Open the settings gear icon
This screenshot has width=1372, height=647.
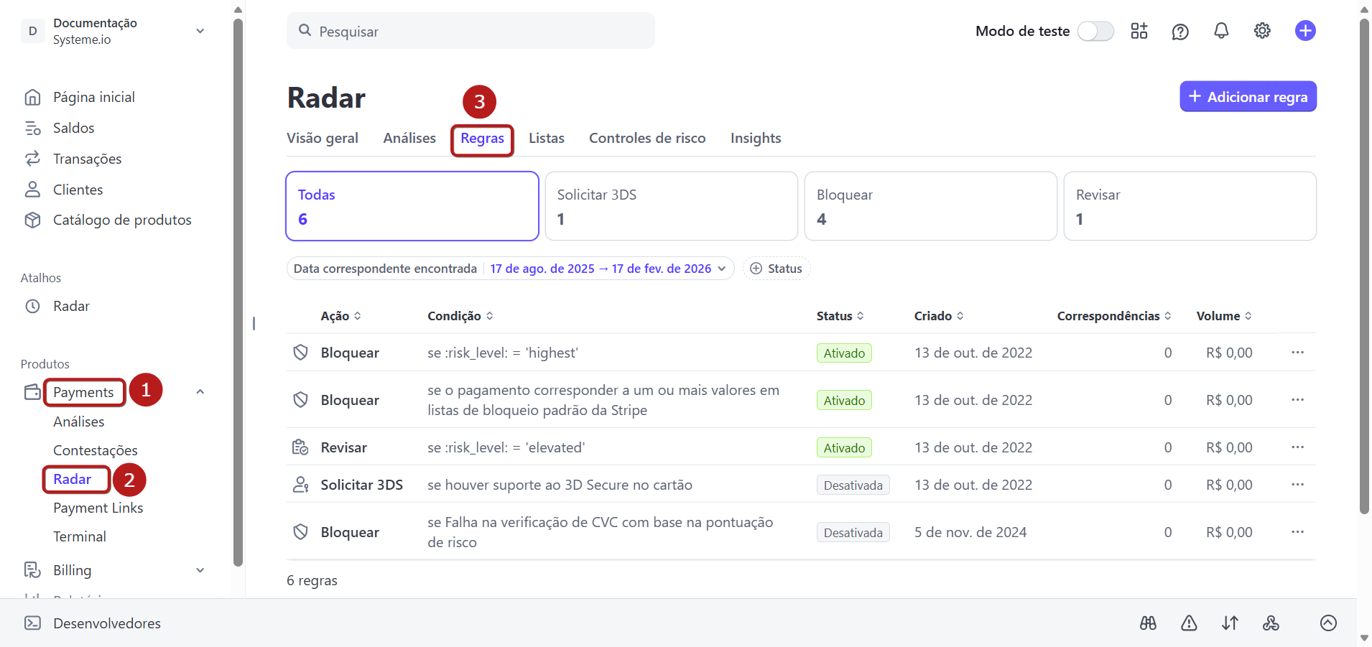1262,31
